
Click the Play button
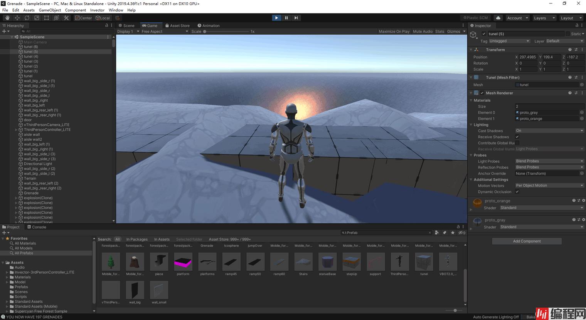tap(276, 18)
